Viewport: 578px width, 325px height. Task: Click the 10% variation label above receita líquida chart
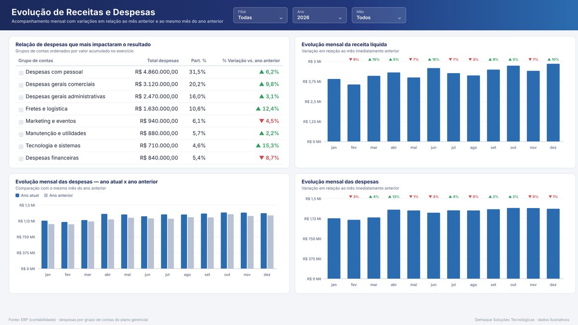click(553, 59)
